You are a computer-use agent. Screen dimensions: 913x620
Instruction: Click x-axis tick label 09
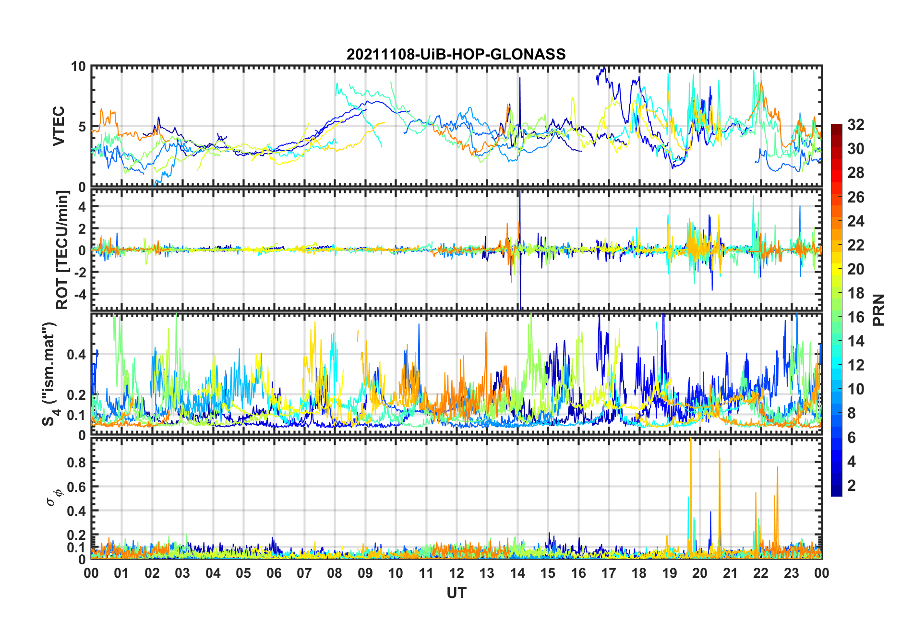point(365,573)
